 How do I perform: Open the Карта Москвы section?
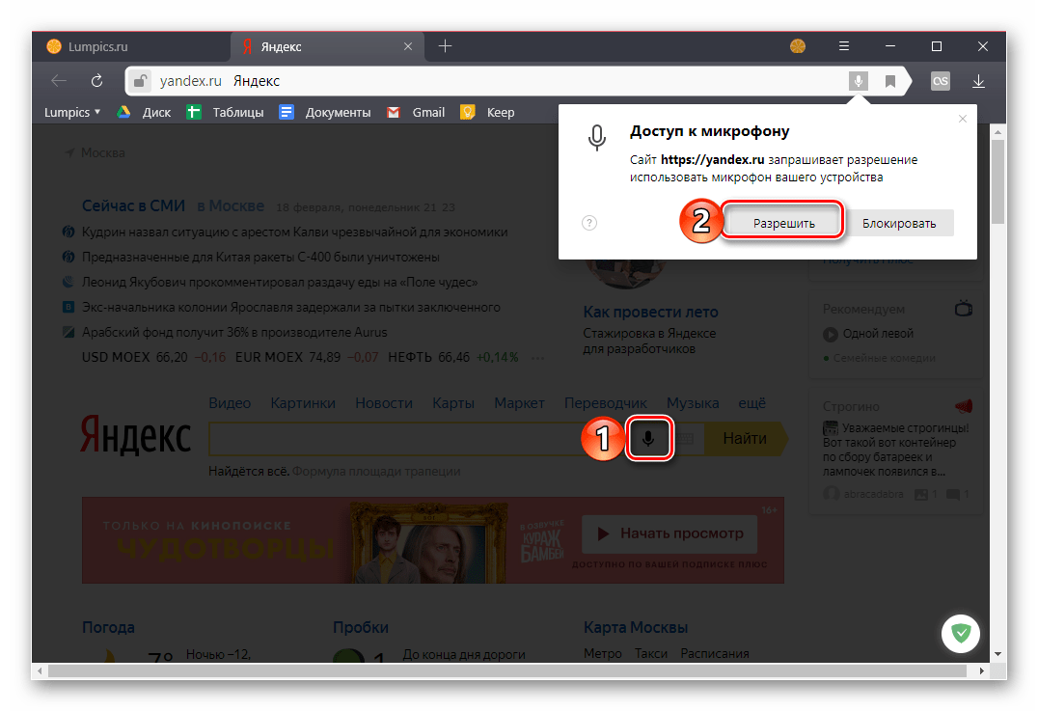636,627
